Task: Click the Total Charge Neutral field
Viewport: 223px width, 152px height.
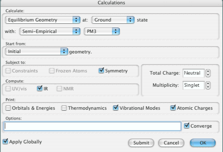Action: (193, 73)
